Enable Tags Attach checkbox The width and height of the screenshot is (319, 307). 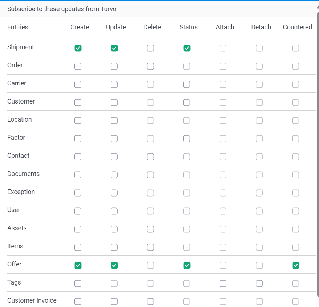tap(223, 283)
